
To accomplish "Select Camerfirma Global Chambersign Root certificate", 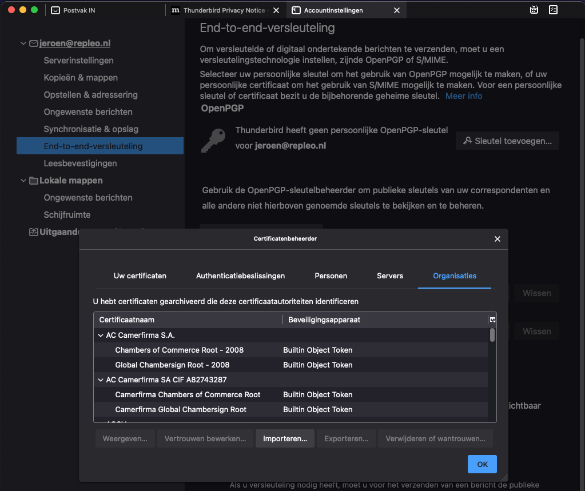I will pyautogui.click(x=290, y=409).
